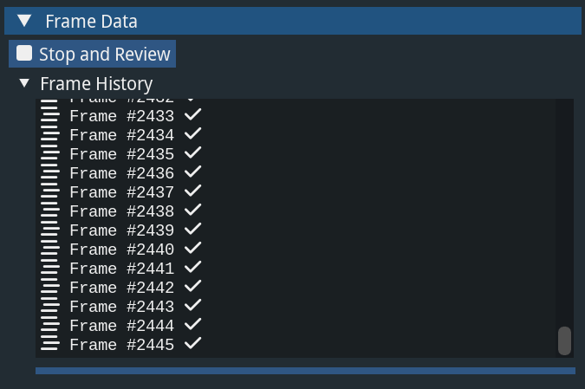Click the Frame Data header label
The width and height of the screenshot is (585, 389).
click(x=91, y=22)
